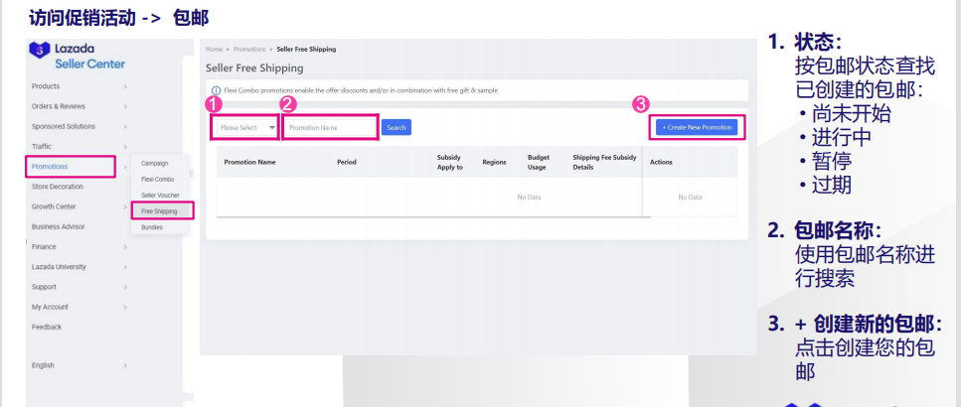Select Free Shipping in the submenu
Image resolution: width=961 pixels, height=407 pixels.
pos(160,210)
